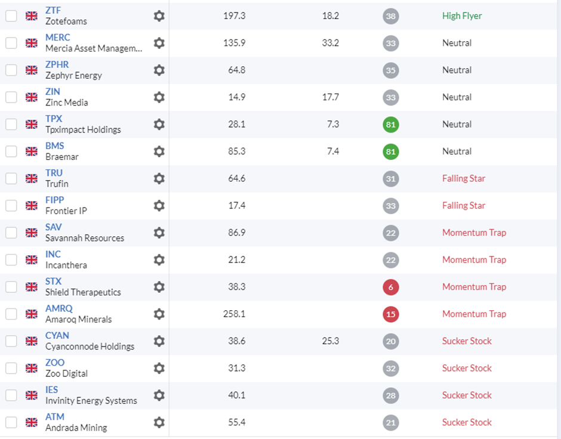Open gear menu for Savannah Resources
The height and width of the screenshot is (439, 561).
pyautogui.click(x=159, y=233)
